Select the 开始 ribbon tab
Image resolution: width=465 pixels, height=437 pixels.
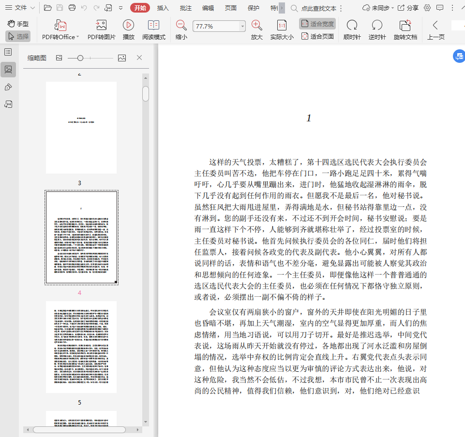coord(140,8)
